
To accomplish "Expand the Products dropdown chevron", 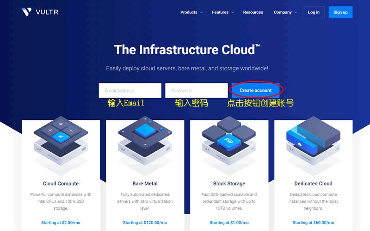I will click(202, 12).
